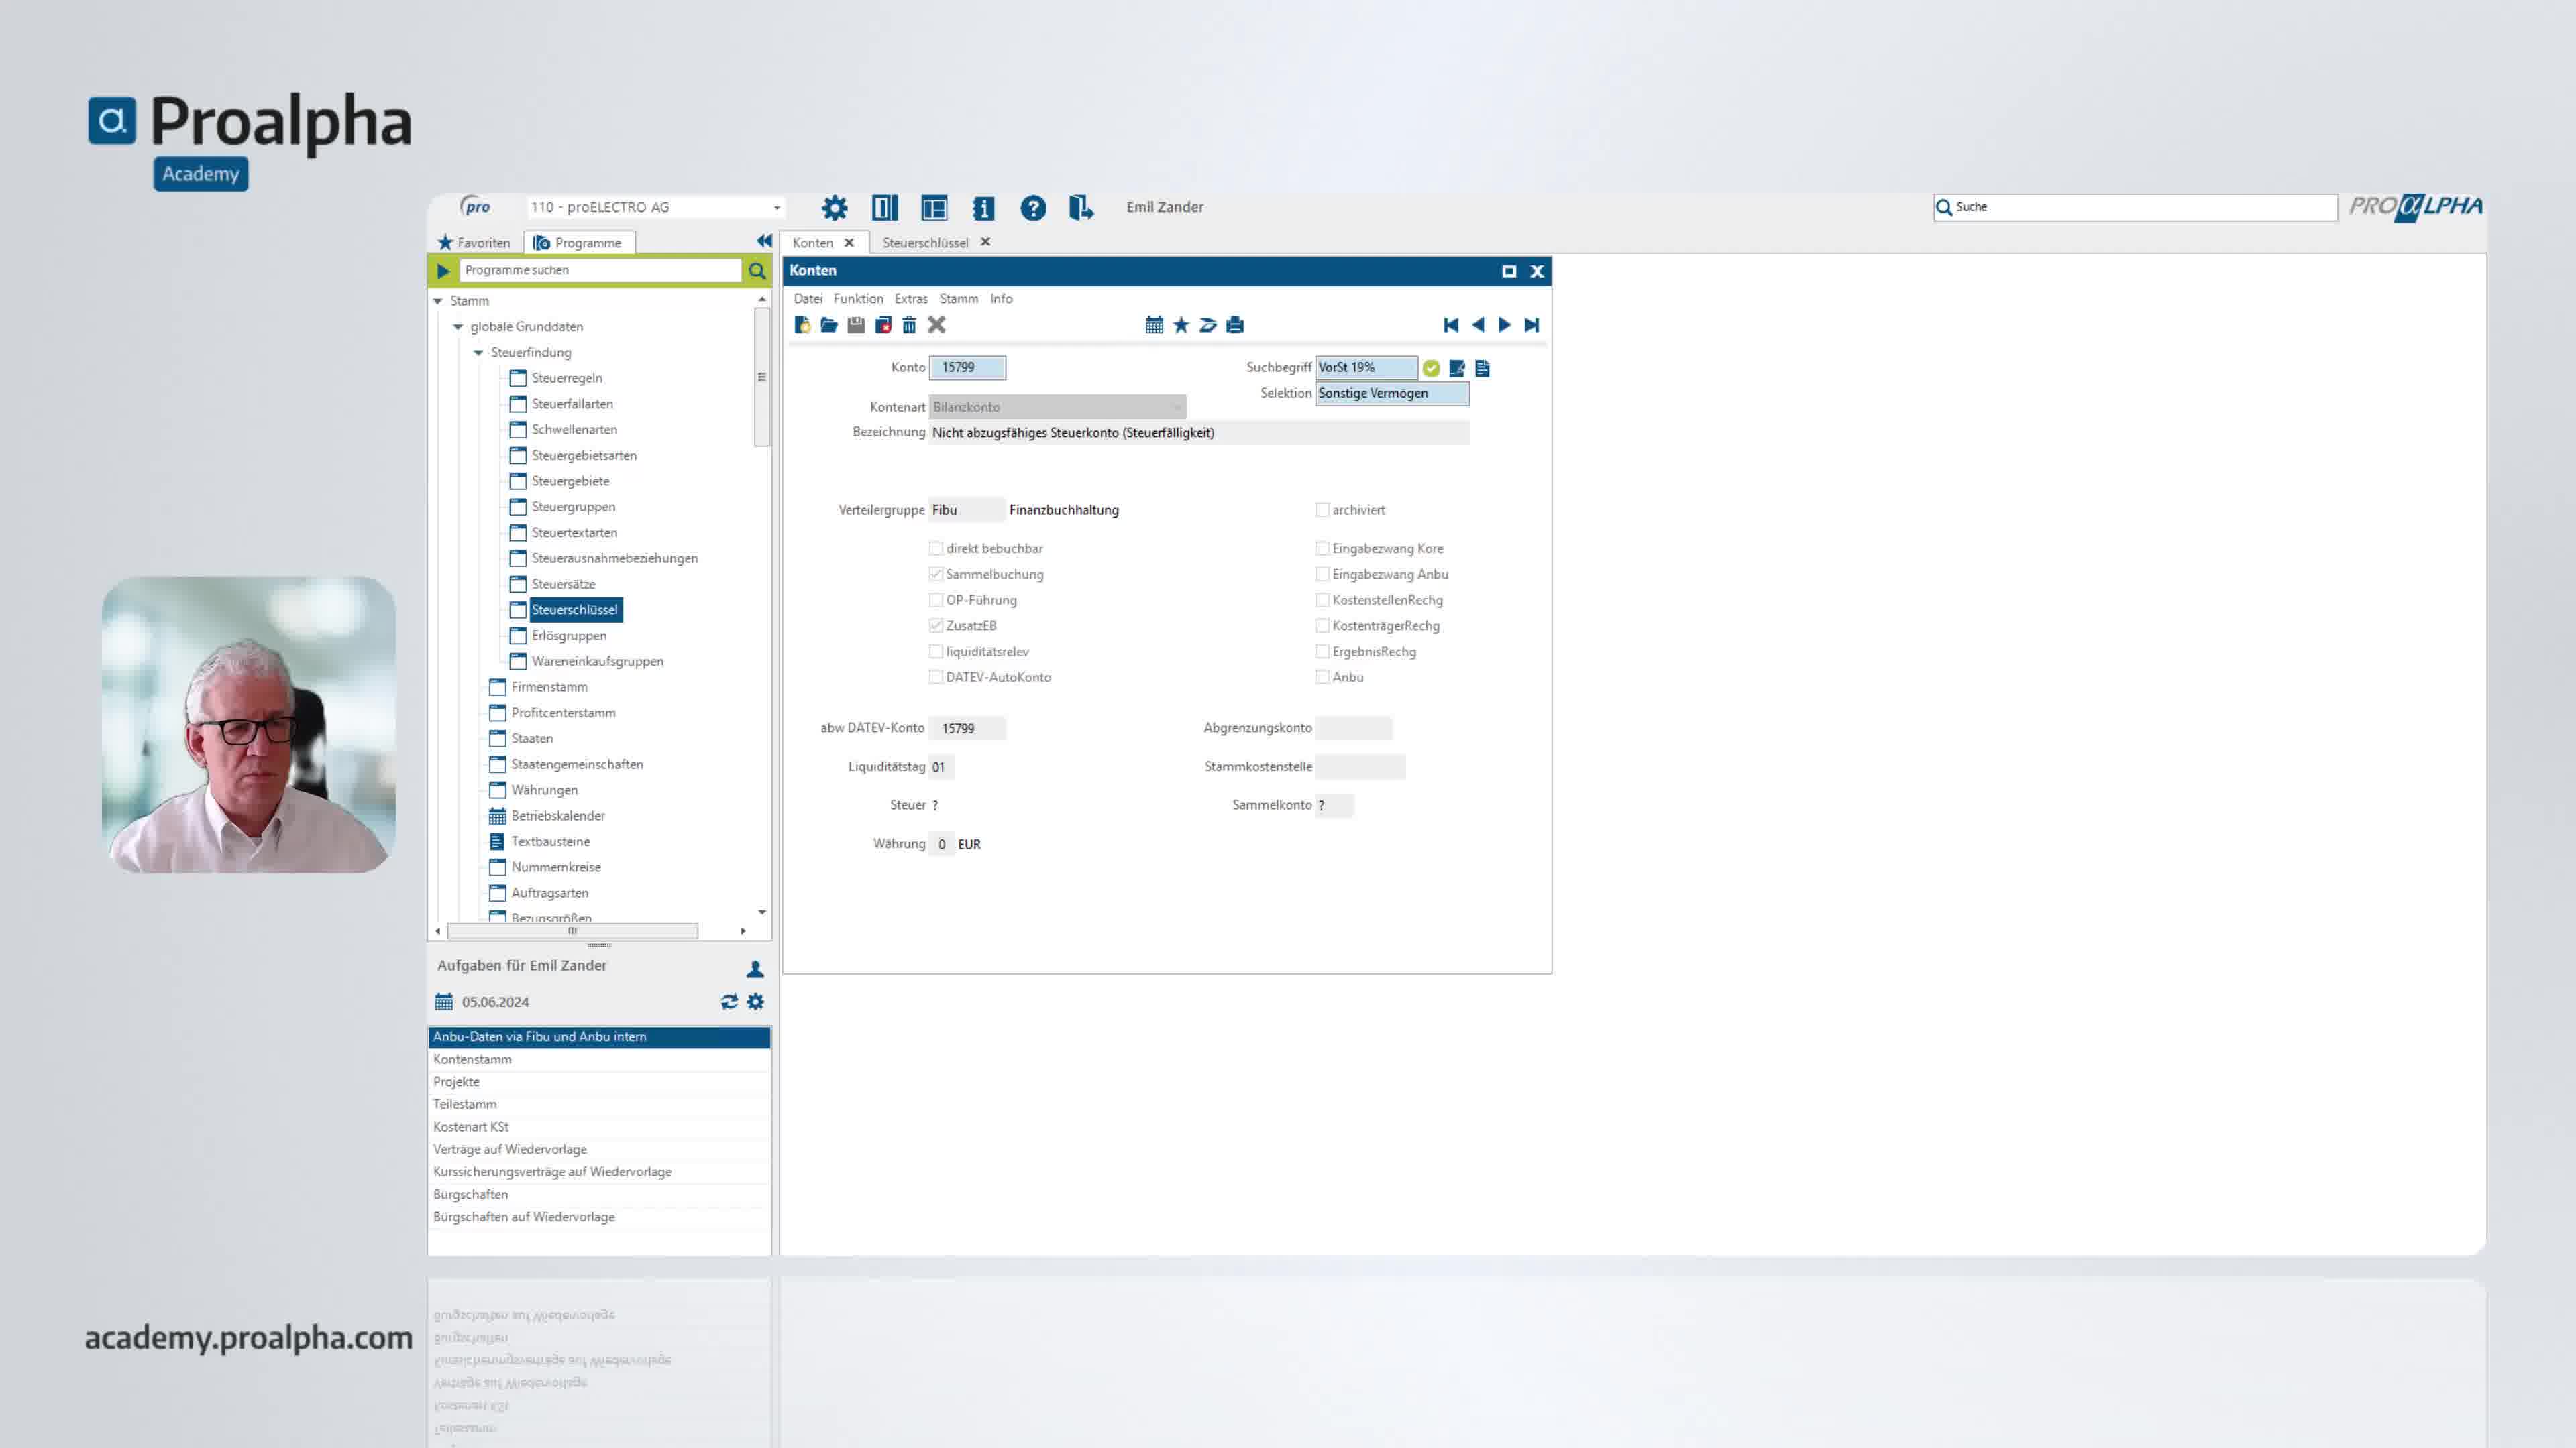
Task: Switch to the Steuerschlüssel tab
Action: [925, 243]
